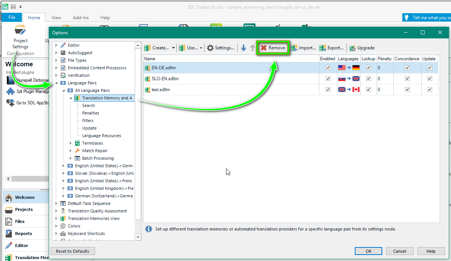Click the OK button
Screen dimensions: 451x261
pyautogui.click(x=368, y=251)
